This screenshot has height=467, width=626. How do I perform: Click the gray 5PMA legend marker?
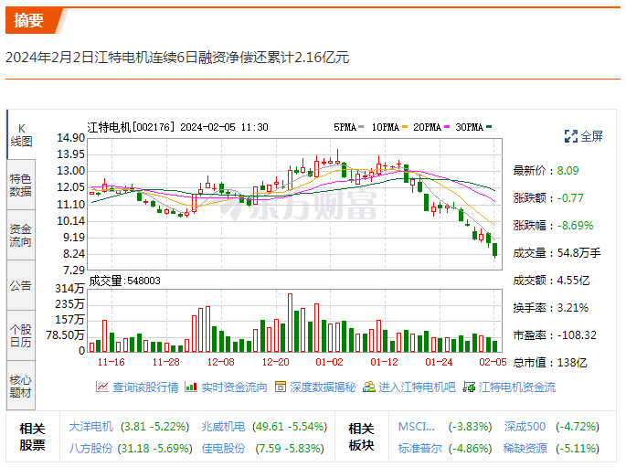[361, 127]
